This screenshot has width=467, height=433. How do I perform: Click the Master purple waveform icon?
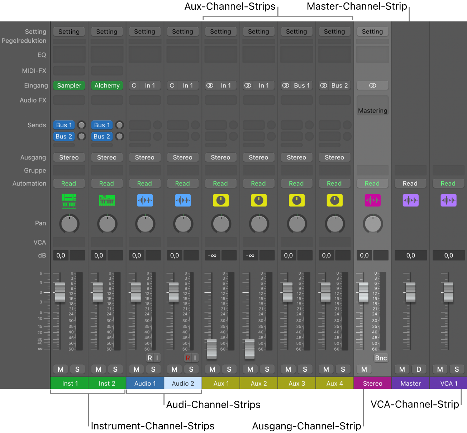click(x=411, y=200)
